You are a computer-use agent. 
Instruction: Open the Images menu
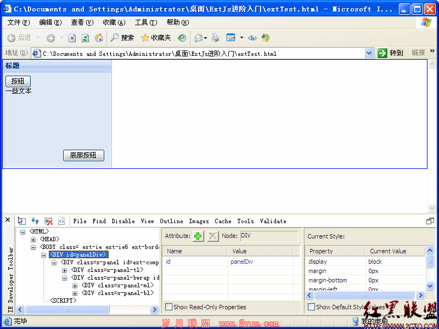(199, 221)
